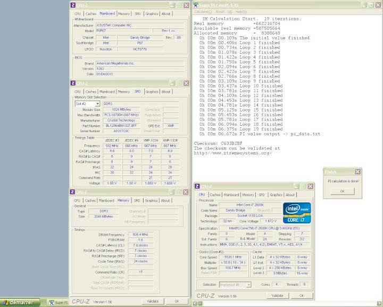Screen dimensions: 383x307
Task: Click part number 'BL12864BN1337.8FF'
Action: [x=121, y=126]
